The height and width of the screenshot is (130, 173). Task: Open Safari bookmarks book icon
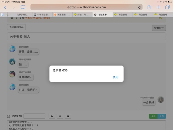tap(23, 7)
